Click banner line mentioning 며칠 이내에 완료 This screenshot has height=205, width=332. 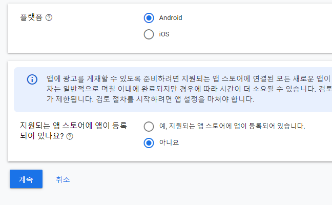pyautogui.click(x=189, y=89)
